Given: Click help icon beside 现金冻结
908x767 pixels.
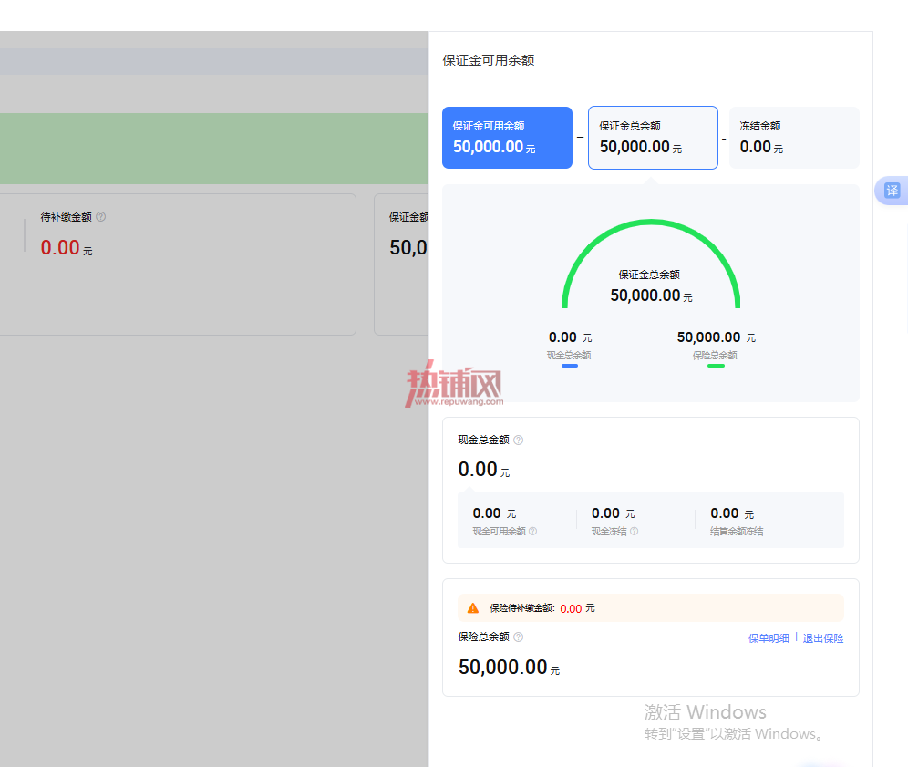Looking at the screenshot, I should pyautogui.click(x=635, y=531).
